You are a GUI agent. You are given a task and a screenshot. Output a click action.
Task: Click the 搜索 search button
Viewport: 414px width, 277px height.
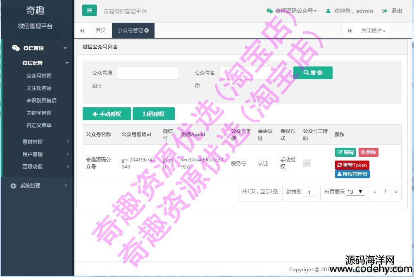313,73
